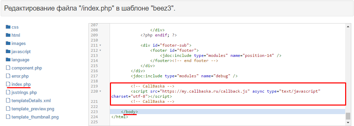The image size is (354, 126).
Task: Open the images folder icon
Action: point(8,43)
